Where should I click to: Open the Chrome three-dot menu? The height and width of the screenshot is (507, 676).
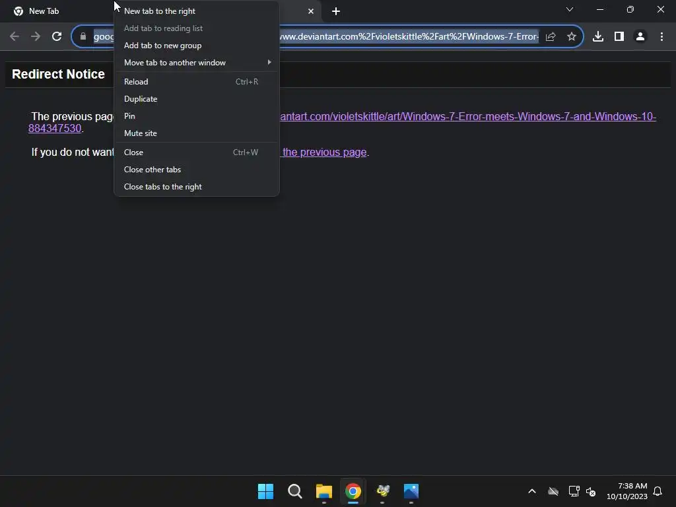pos(661,37)
